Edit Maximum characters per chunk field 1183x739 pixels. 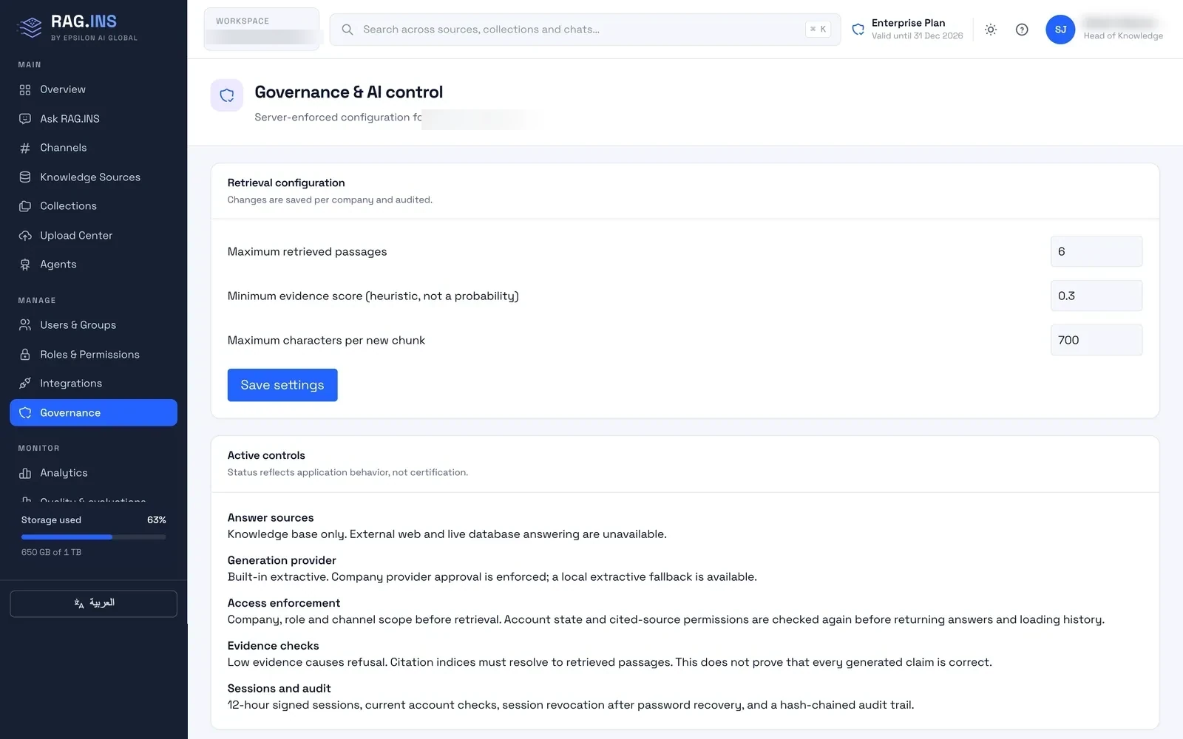[1096, 340]
